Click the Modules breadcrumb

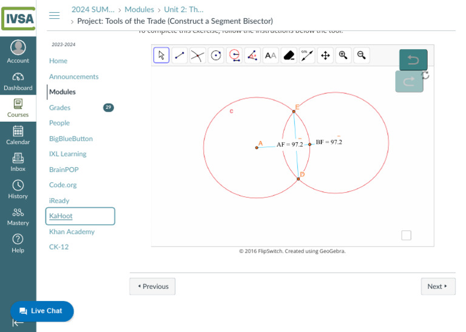pos(139,10)
